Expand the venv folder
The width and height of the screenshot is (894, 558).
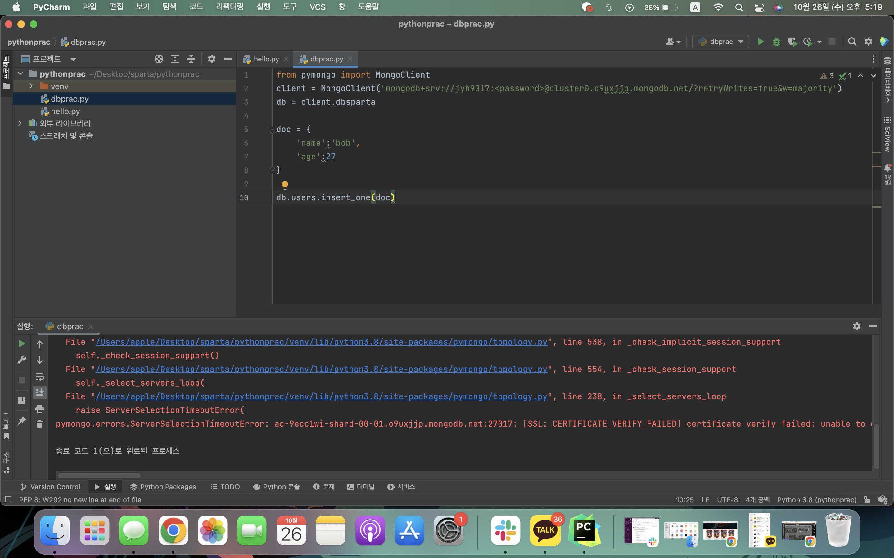tap(31, 86)
